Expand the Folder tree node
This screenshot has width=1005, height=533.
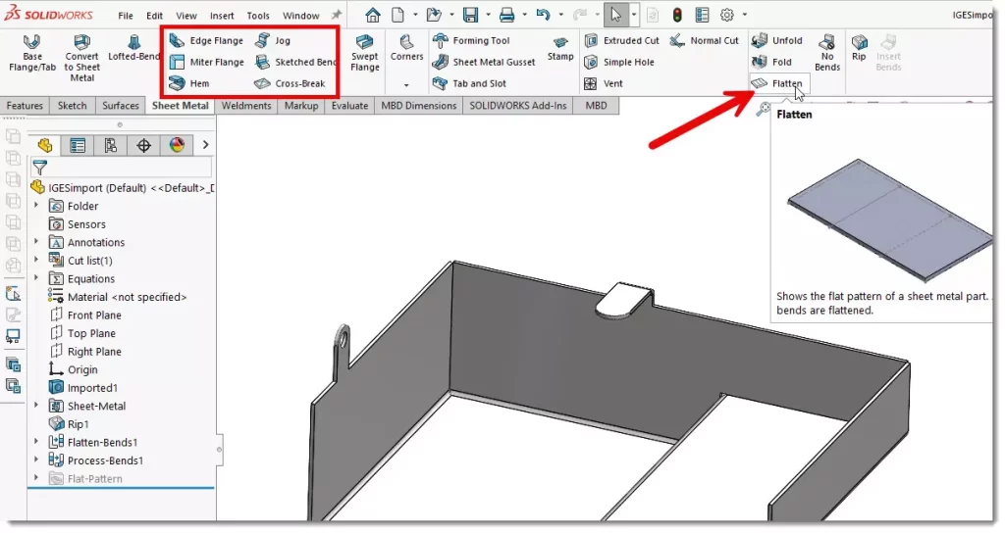[x=36, y=206]
